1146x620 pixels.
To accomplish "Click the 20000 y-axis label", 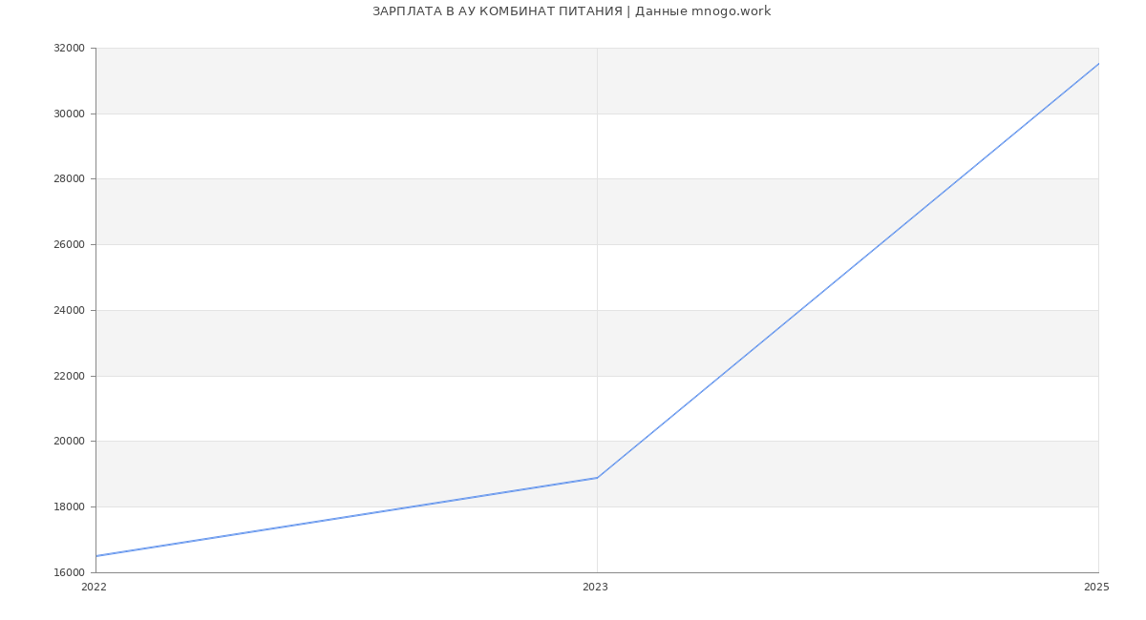I will 69,442.
